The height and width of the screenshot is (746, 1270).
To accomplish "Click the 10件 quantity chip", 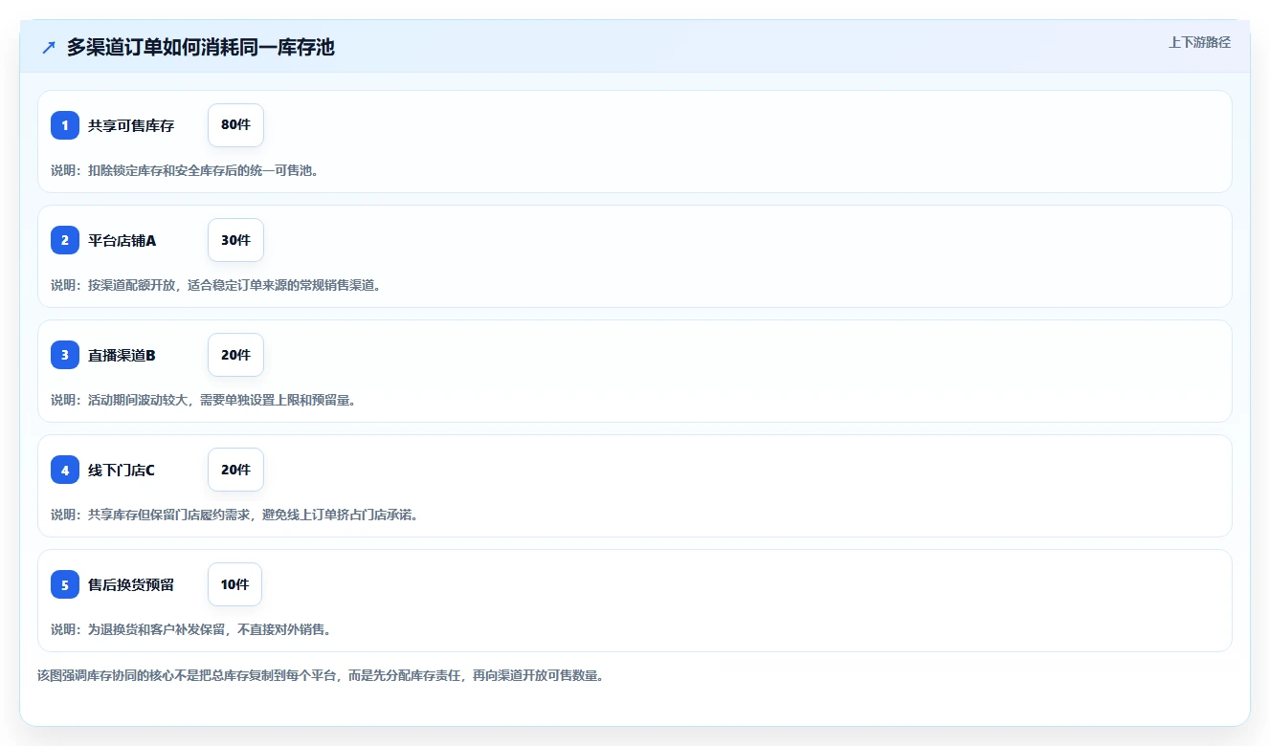I will coord(234,584).
